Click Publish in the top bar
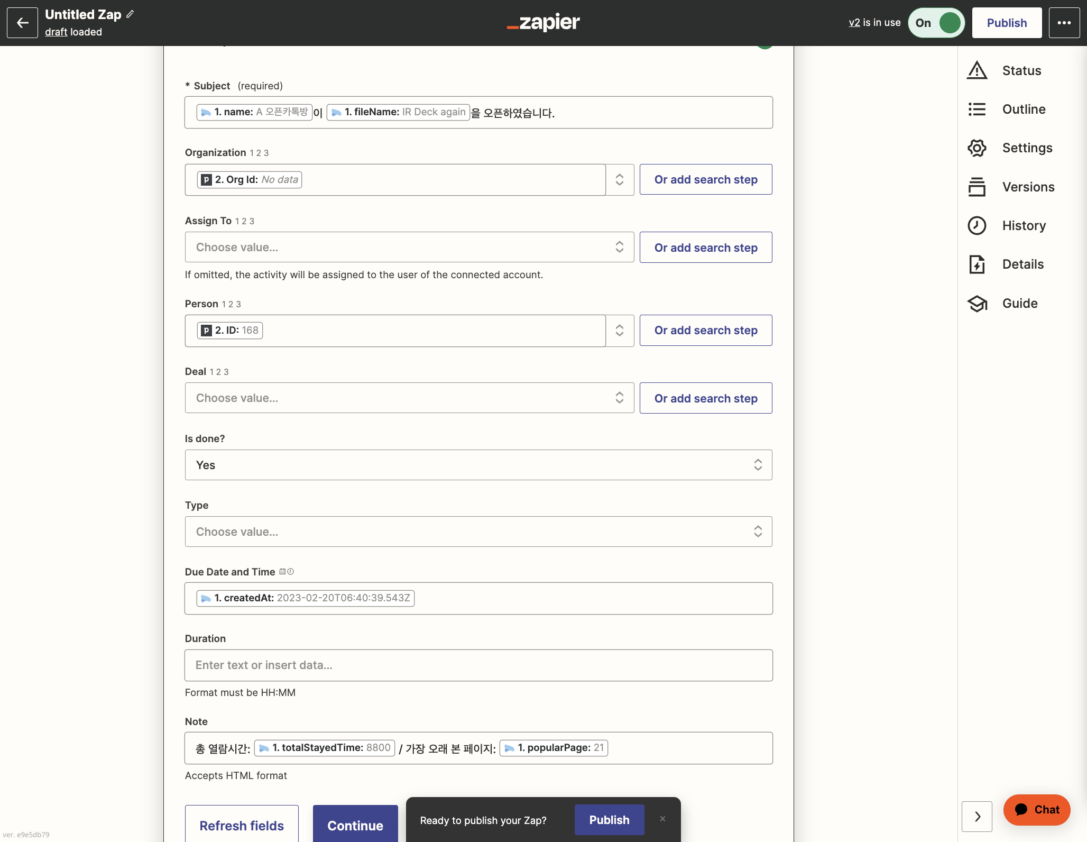The width and height of the screenshot is (1087, 842). (x=1007, y=23)
